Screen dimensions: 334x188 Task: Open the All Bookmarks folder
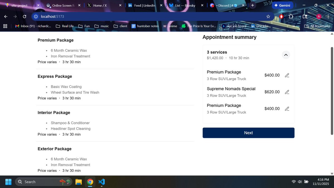pyautogui.click(x=317, y=26)
